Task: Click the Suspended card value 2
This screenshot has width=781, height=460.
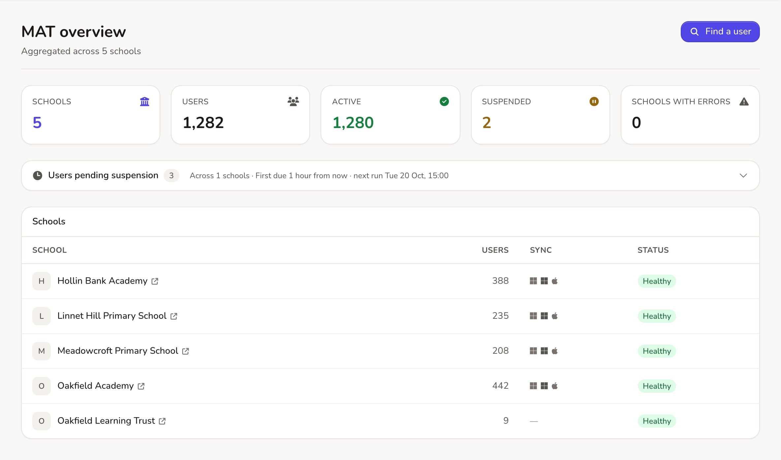Action: tap(486, 123)
